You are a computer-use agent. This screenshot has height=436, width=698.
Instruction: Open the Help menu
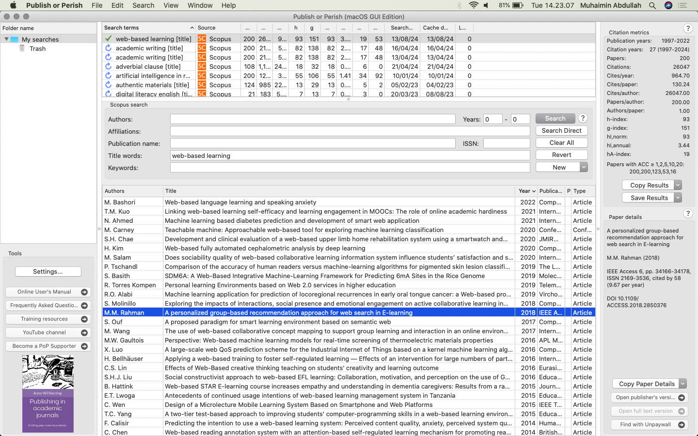coord(228,5)
